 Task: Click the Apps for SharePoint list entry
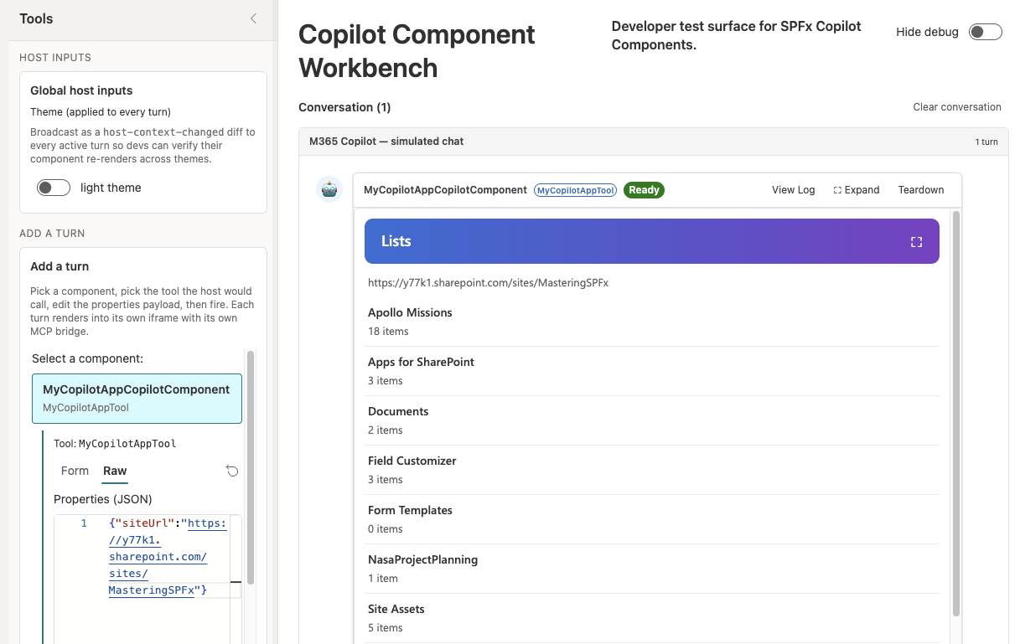click(654, 371)
